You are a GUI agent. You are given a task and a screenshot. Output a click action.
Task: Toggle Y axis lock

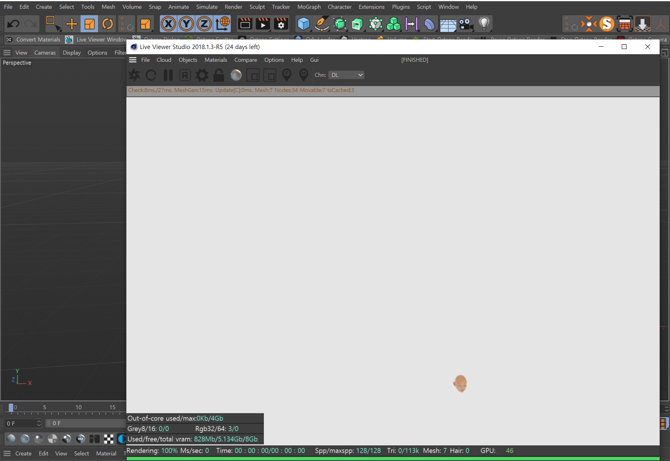point(186,24)
